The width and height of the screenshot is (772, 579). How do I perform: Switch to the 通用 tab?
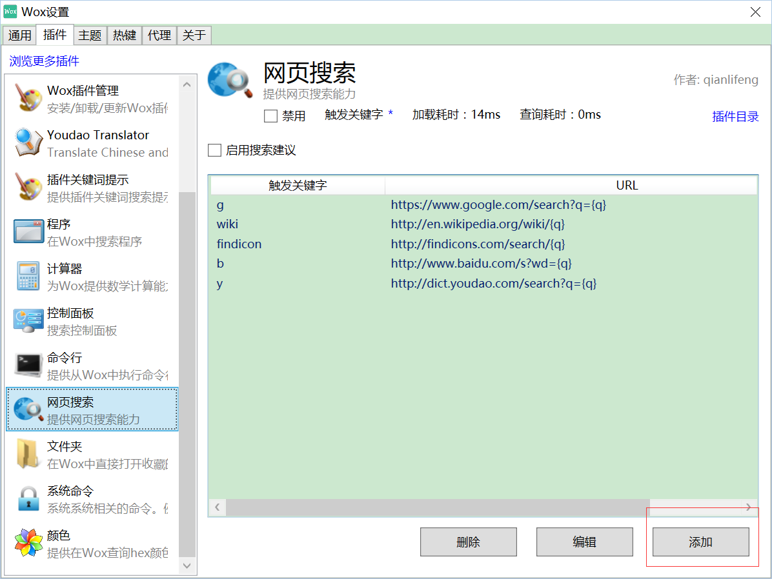click(x=20, y=35)
